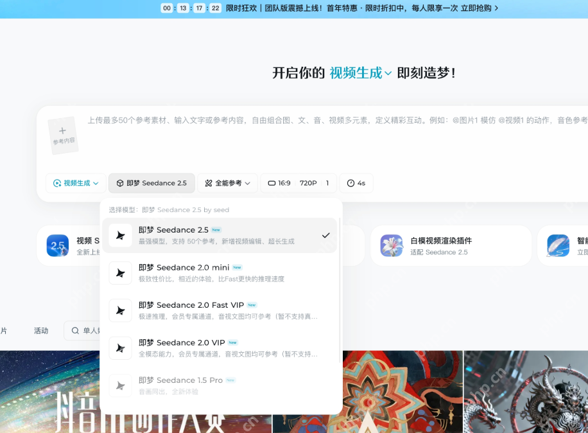Image resolution: width=588 pixels, height=433 pixels.
Task: Open the 16:9 aspect ratio setting
Action: 279,183
